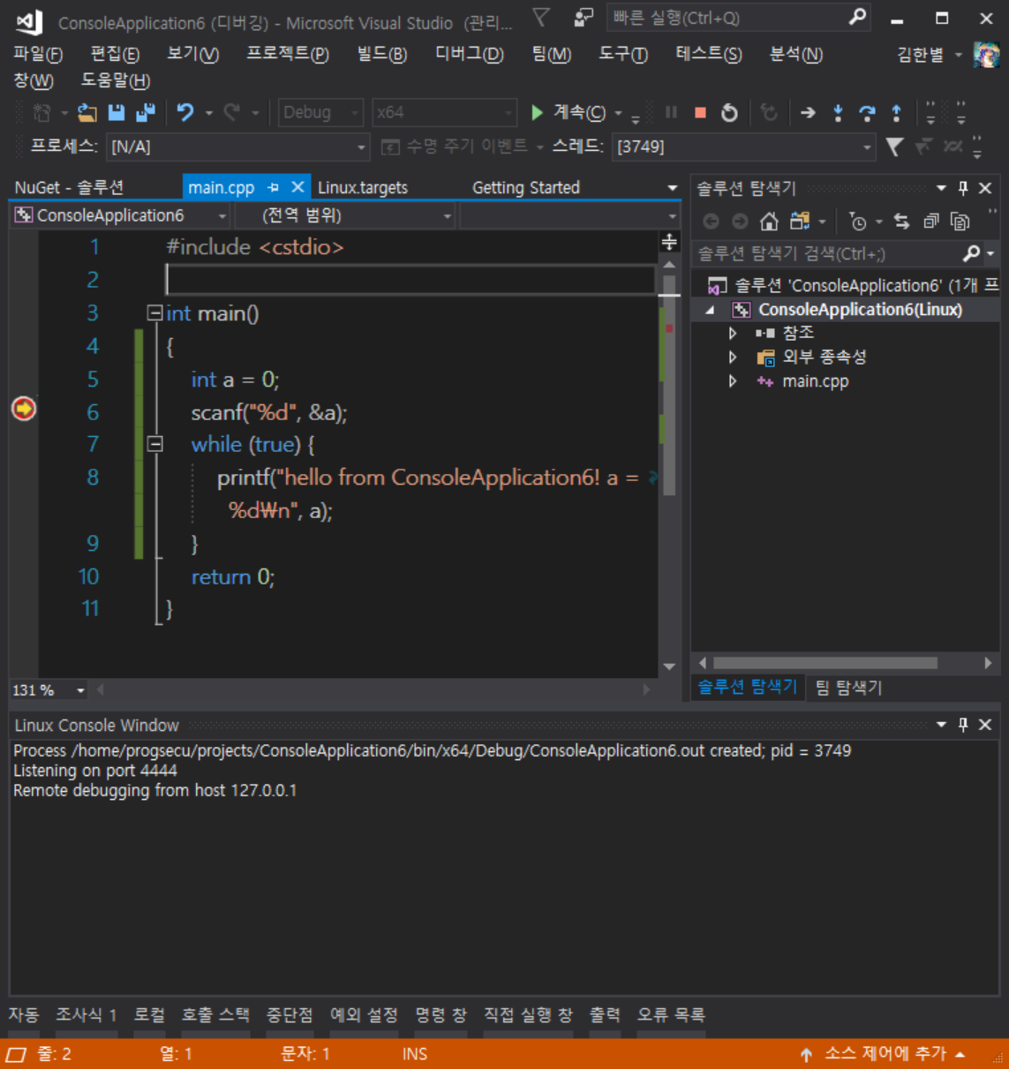
Task: Switch to the Linux.targets tab
Action: coord(363,187)
